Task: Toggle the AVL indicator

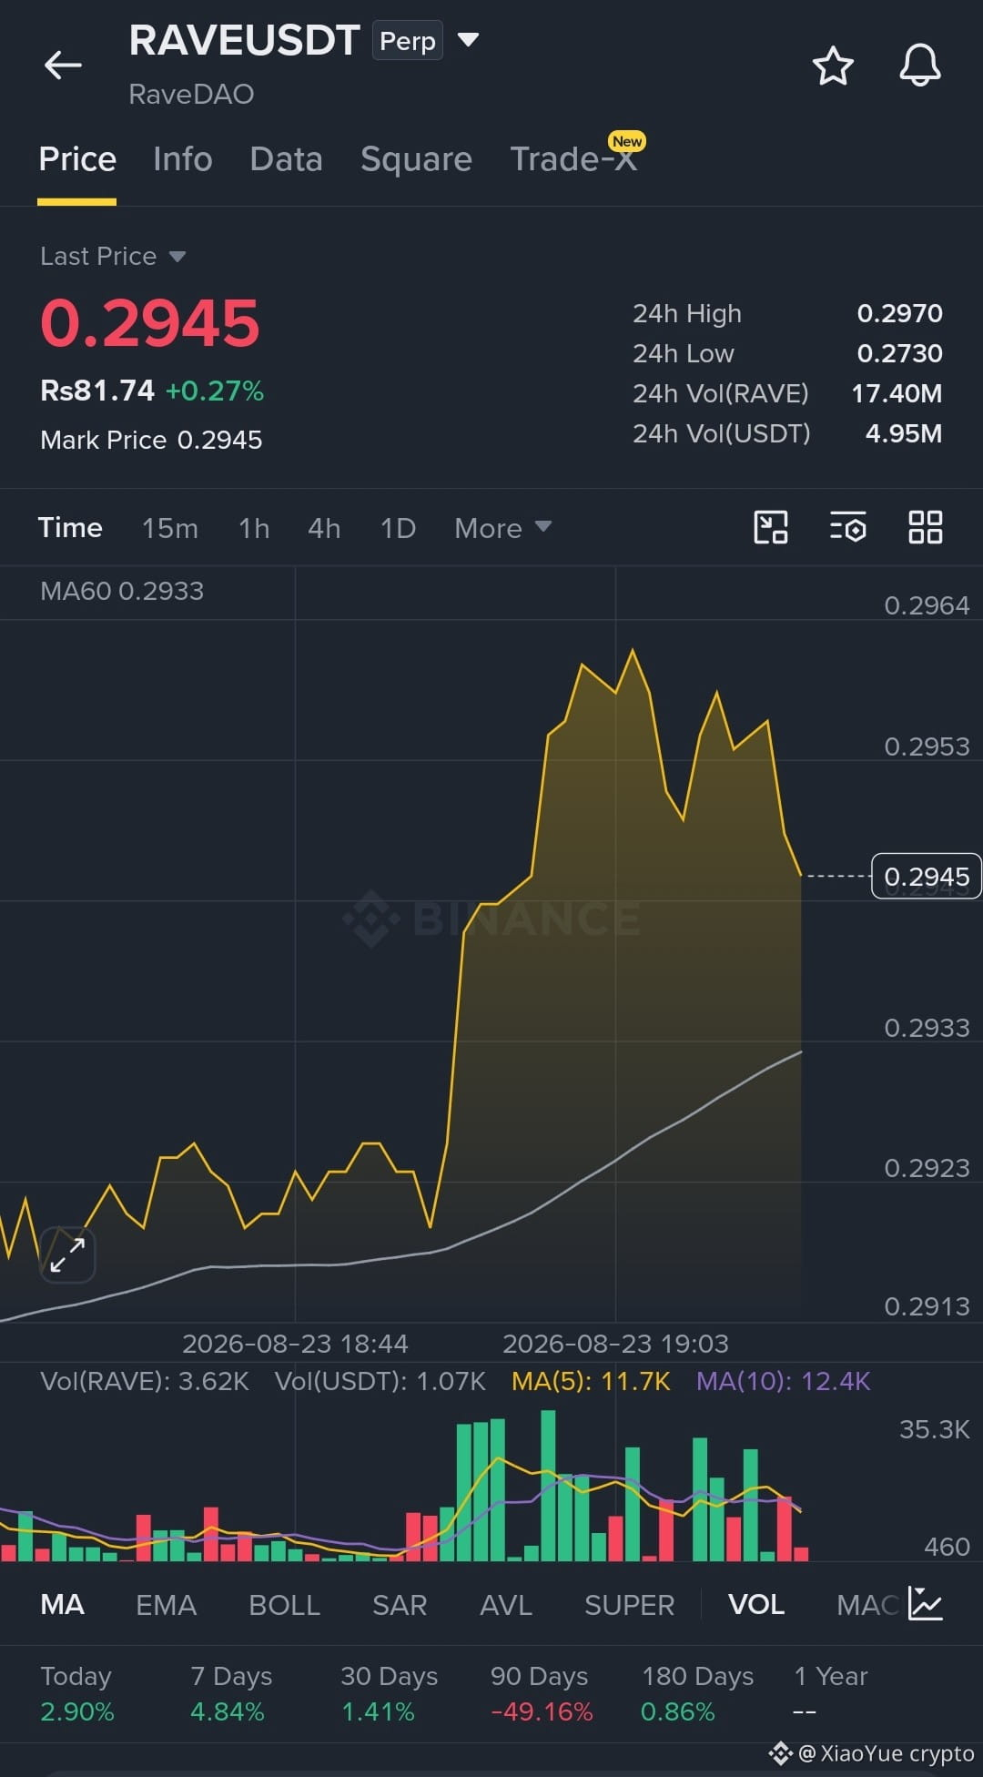Action: click(x=506, y=1604)
